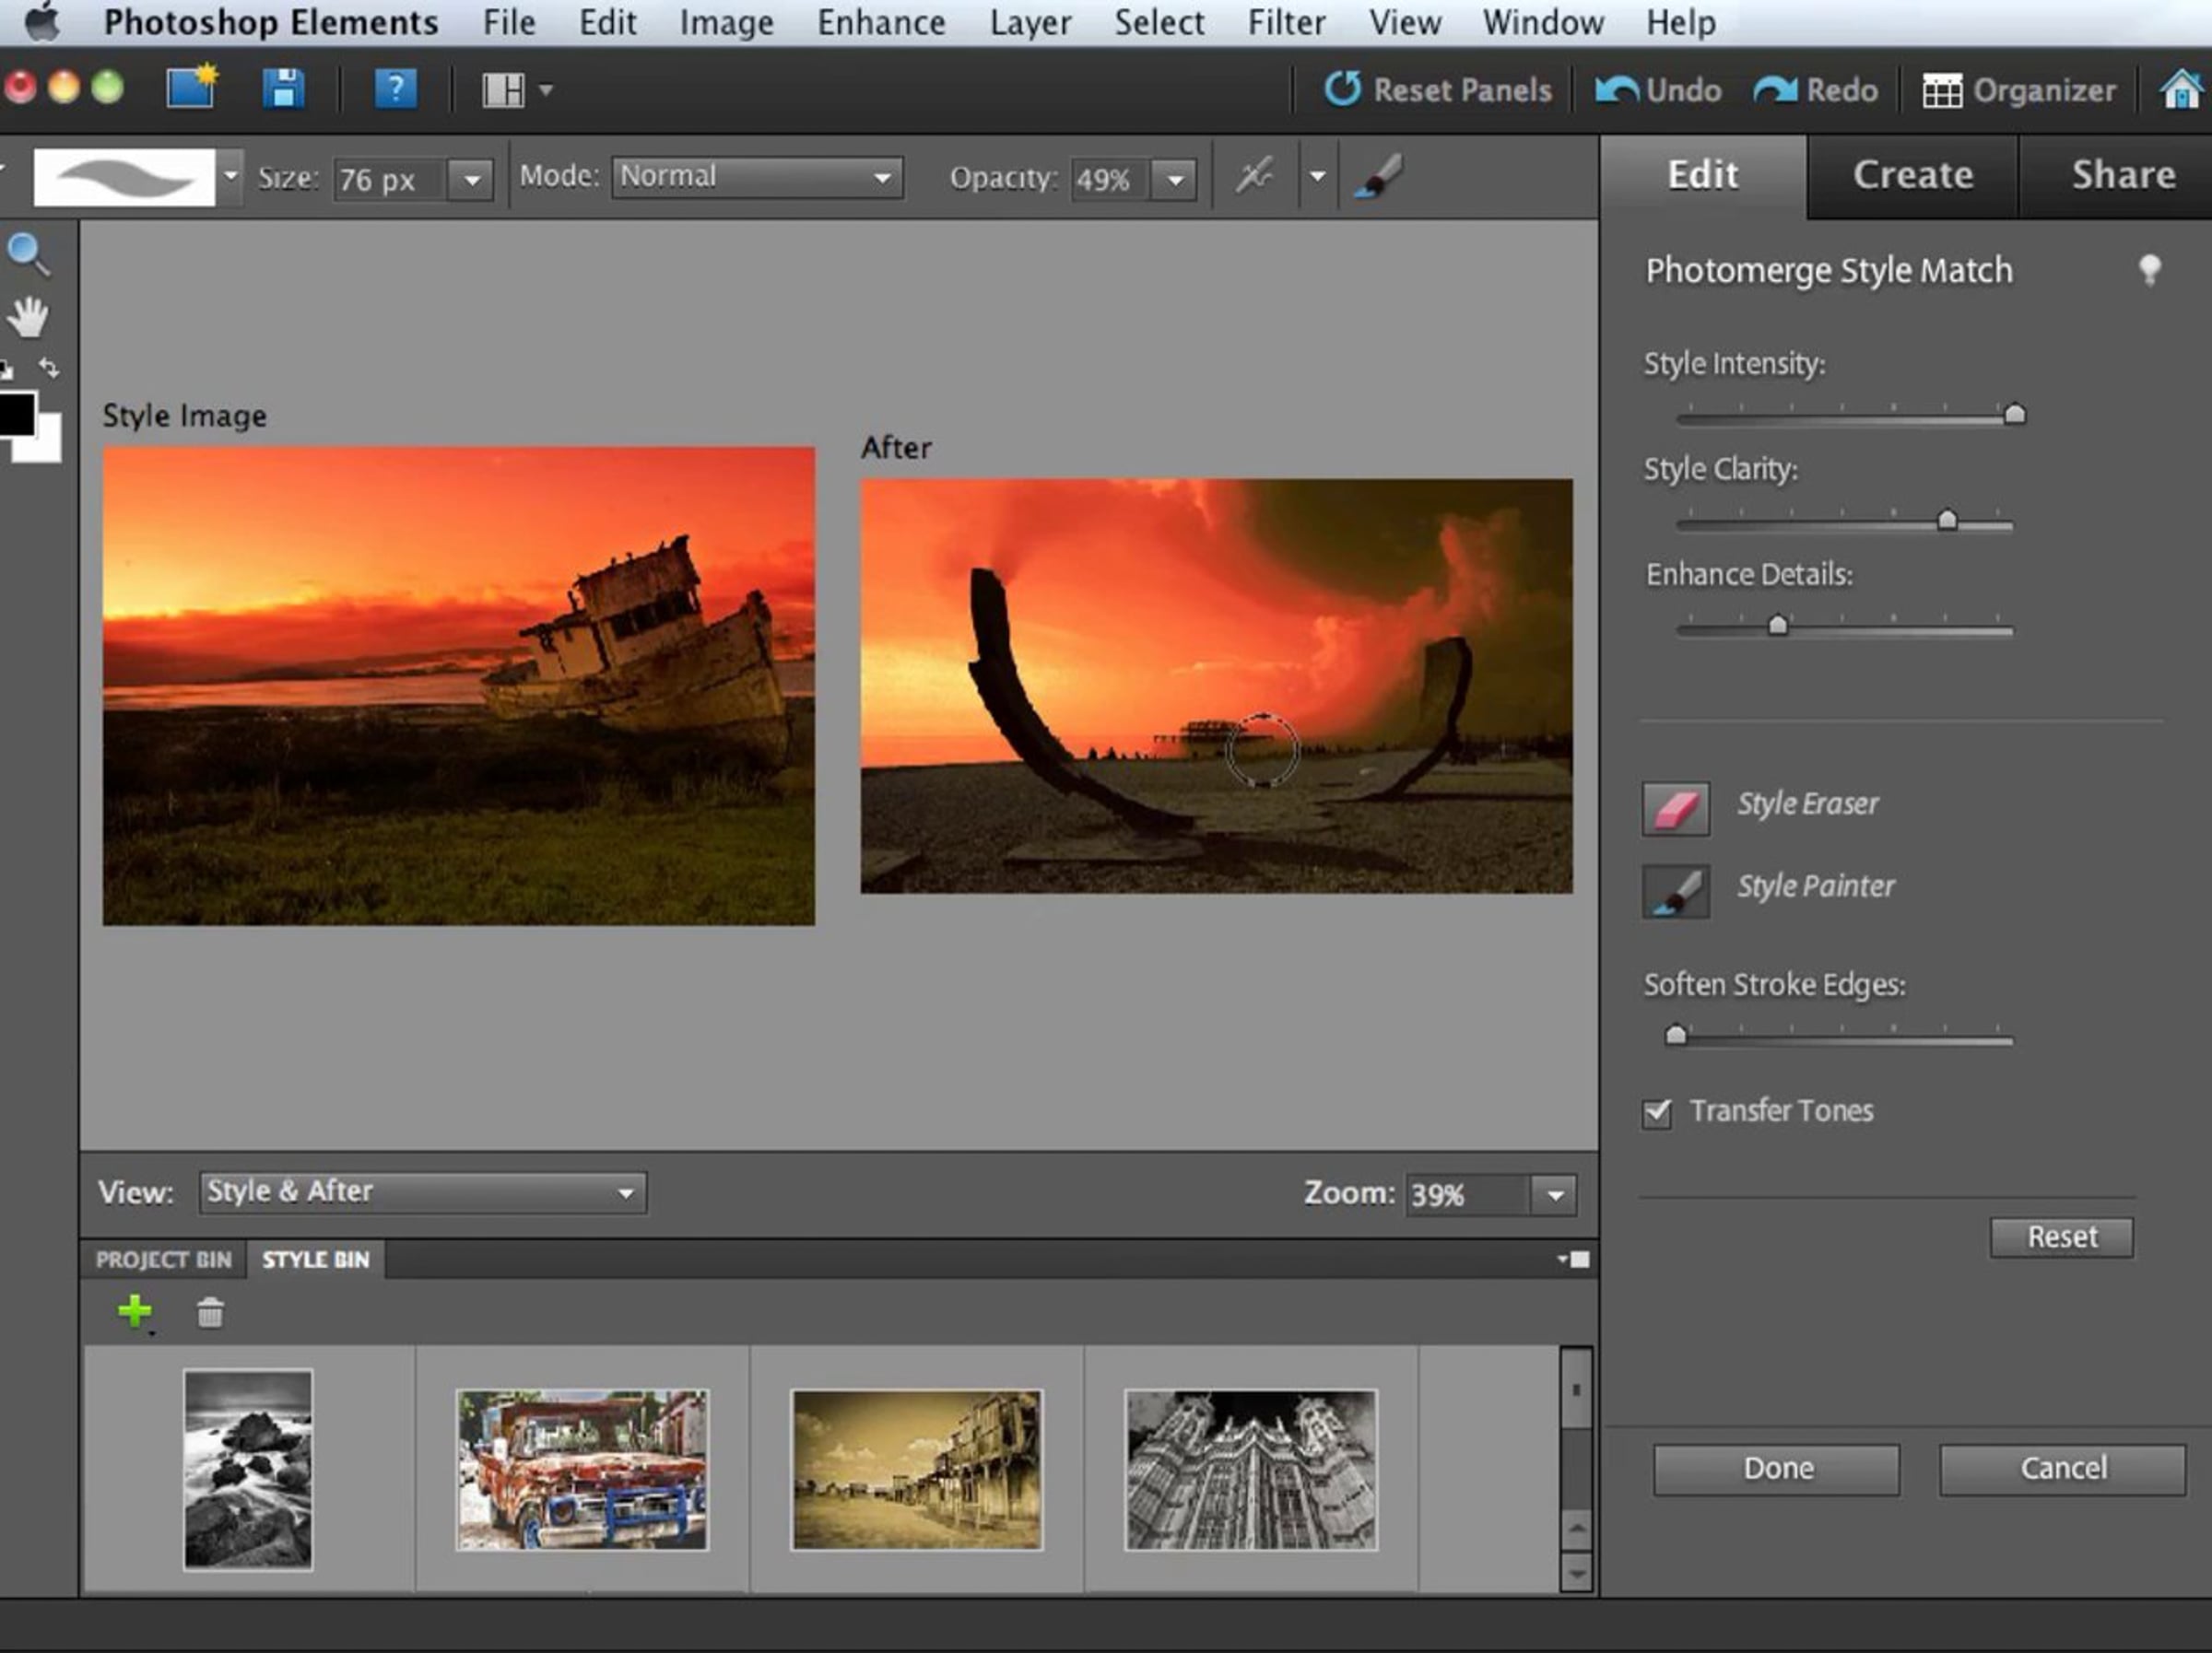Click the Style Intensity slider handle

coord(2014,414)
